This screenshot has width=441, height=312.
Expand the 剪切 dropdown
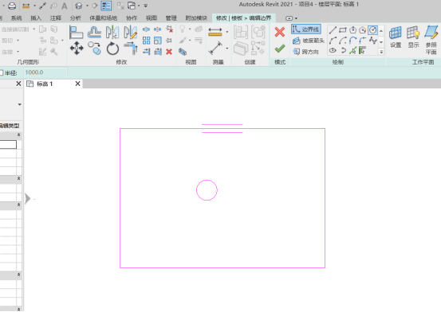click(18, 41)
